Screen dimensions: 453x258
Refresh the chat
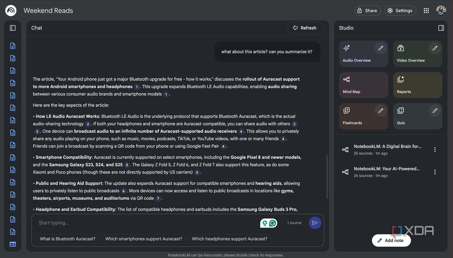point(305,28)
